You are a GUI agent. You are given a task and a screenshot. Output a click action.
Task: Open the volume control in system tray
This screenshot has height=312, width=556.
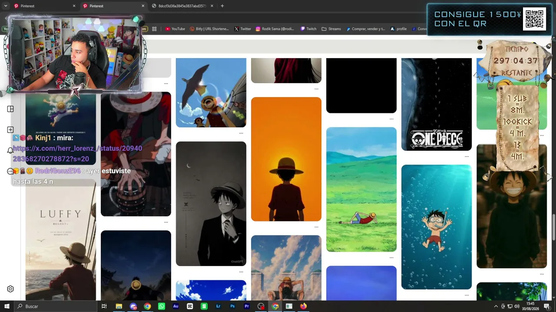(517, 306)
